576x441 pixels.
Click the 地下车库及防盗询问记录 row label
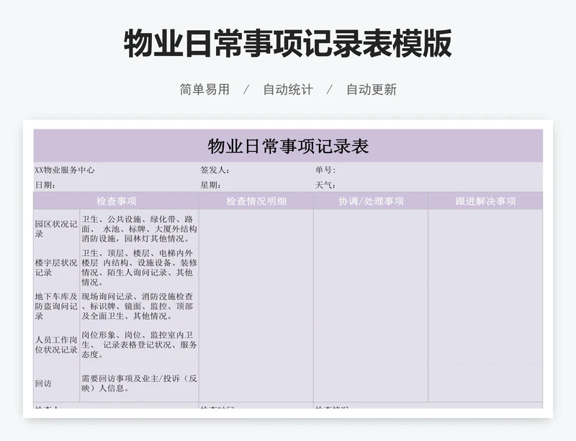[x=56, y=306]
